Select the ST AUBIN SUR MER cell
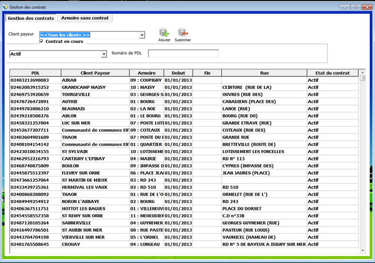The width and height of the screenshot is (375, 263). (95, 230)
